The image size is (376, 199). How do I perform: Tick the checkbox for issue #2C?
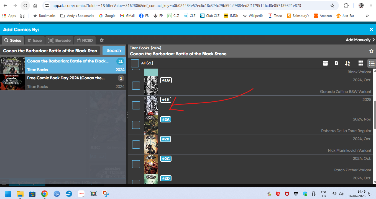click(x=136, y=164)
